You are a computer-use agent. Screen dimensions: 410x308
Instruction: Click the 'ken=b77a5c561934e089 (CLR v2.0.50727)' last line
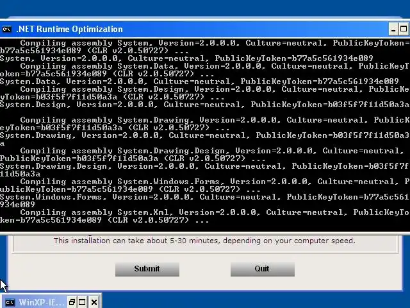click(x=104, y=220)
